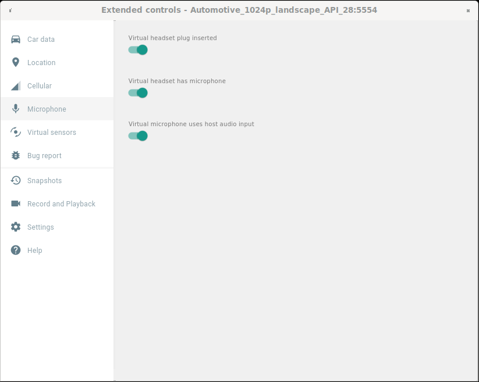Open Location panel via the pin icon
Screen dimensions: 479x382
[15, 62]
